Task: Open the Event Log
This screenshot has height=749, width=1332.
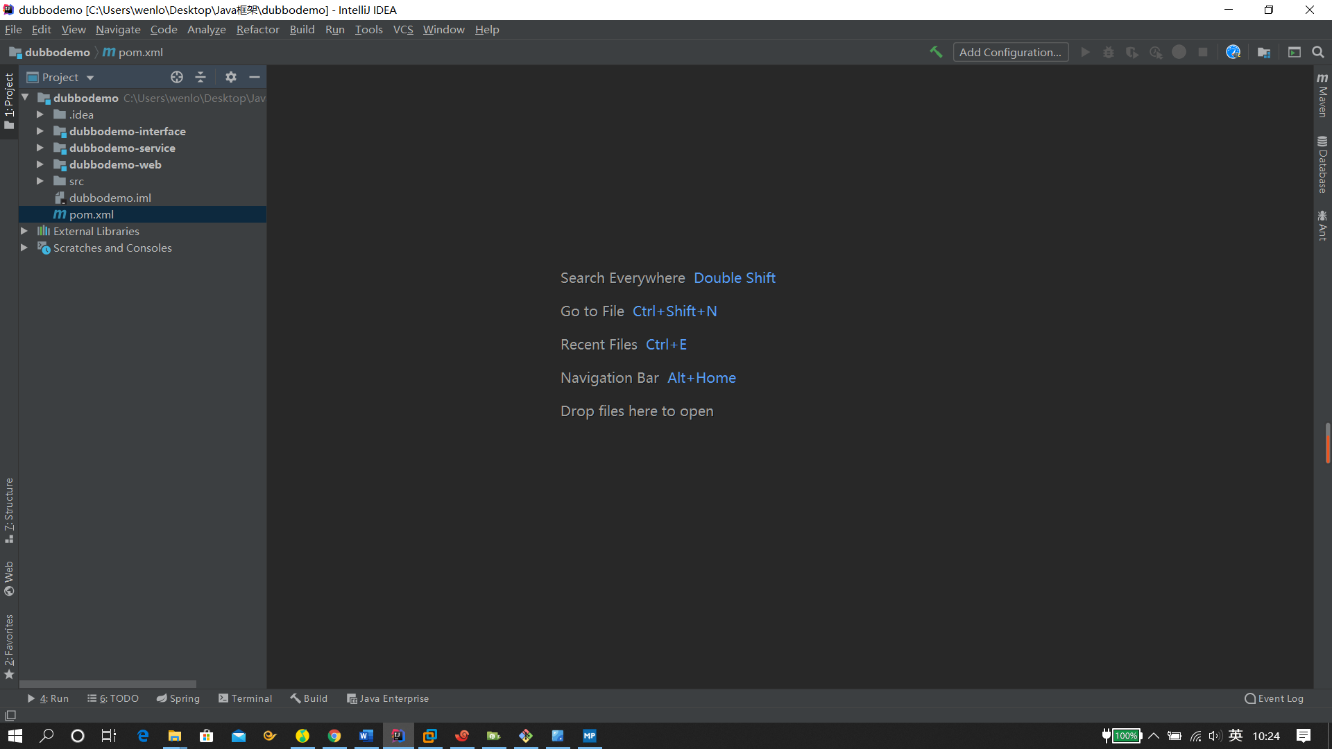Action: 1274,698
